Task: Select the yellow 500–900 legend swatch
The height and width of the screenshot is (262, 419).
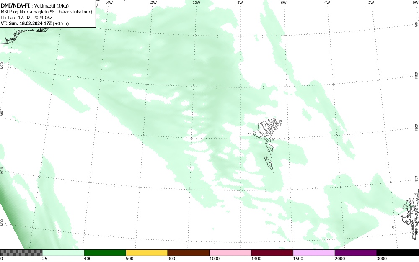Action: point(147,253)
